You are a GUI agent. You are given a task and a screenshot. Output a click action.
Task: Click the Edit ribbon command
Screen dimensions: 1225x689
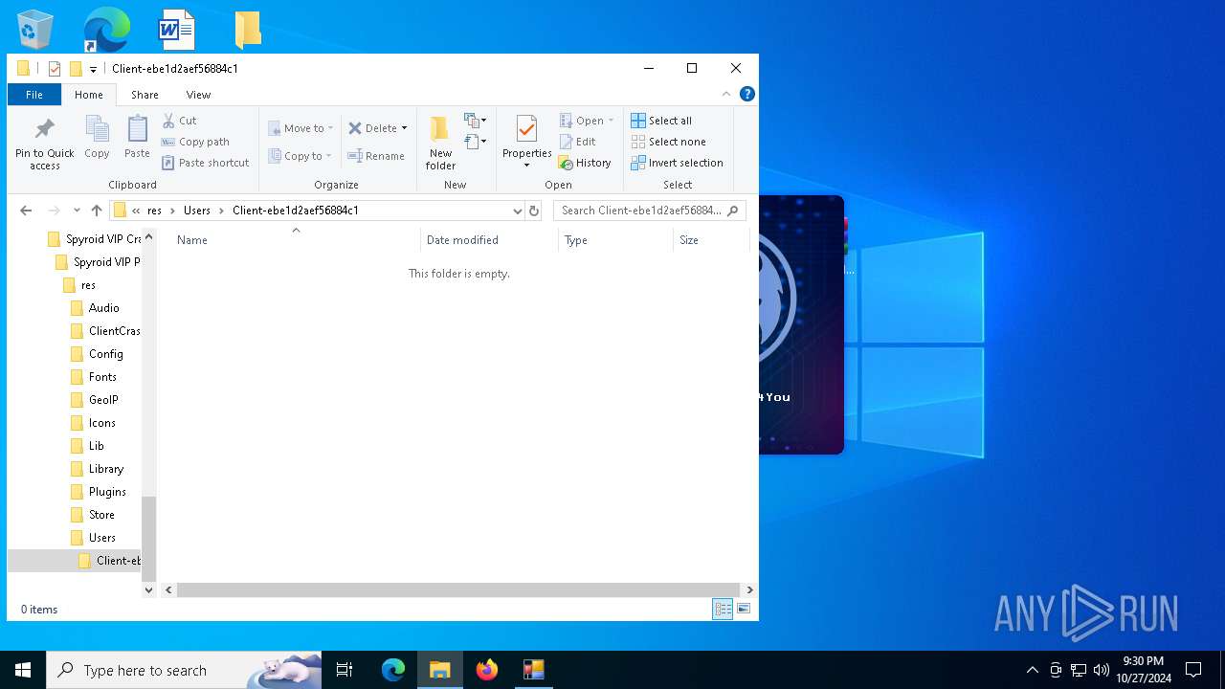point(577,142)
